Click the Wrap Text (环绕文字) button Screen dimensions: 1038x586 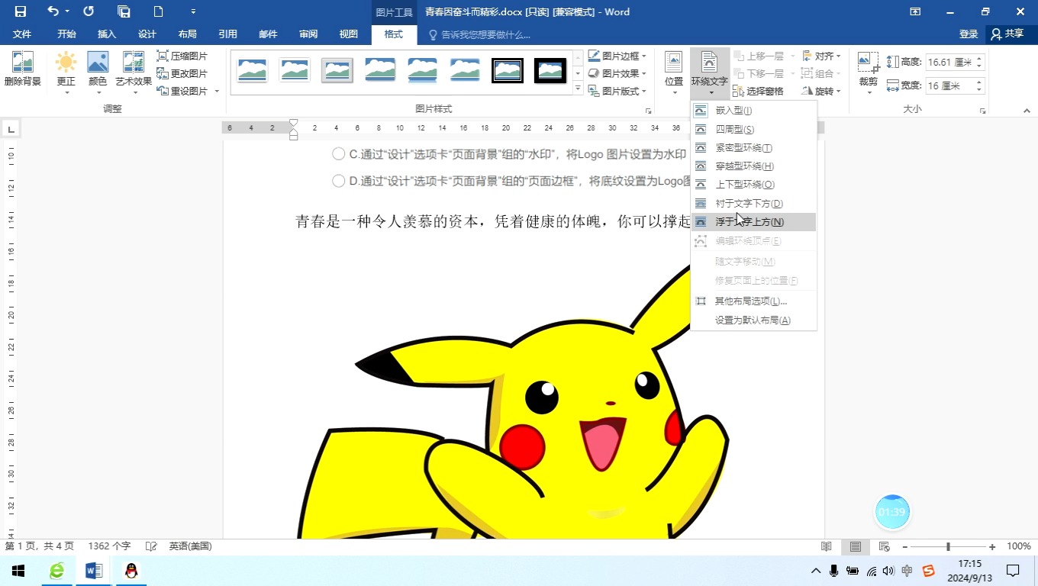(x=710, y=73)
